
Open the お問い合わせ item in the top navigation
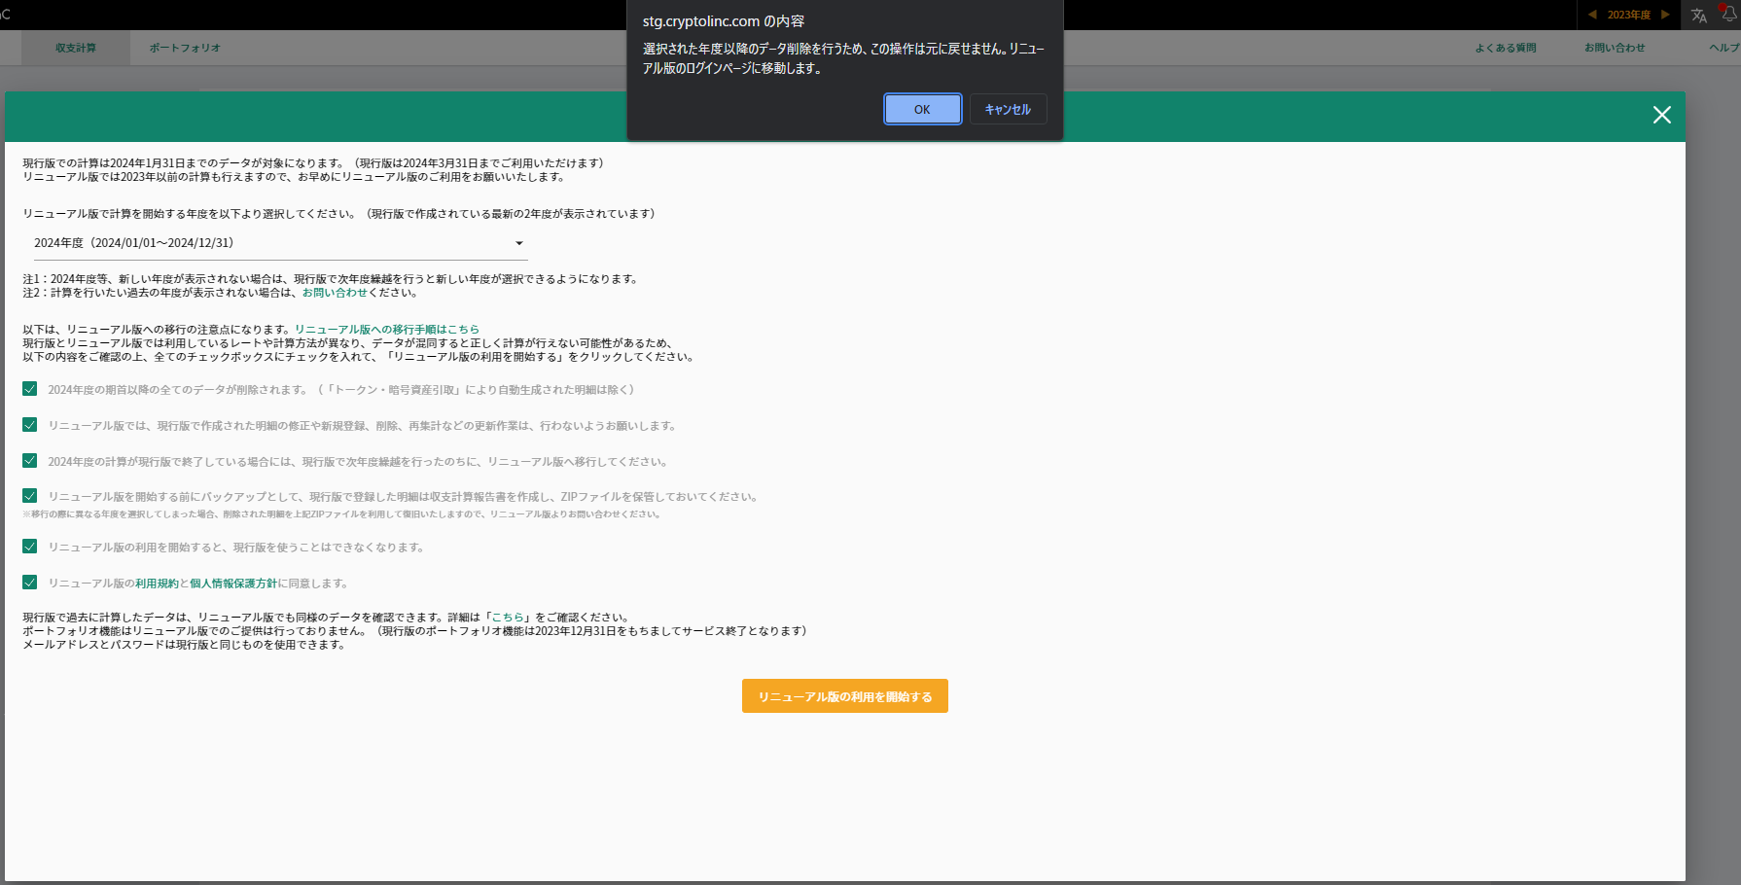[x=1615, y=48]
